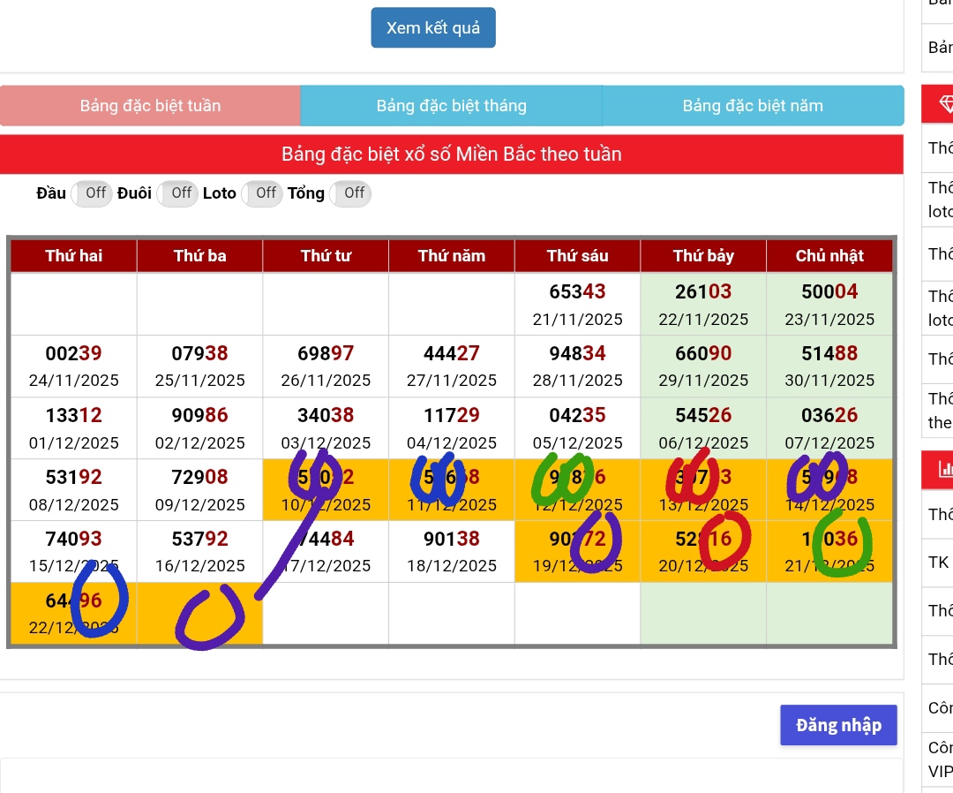Click the bar chart icon in the sidebar
Viewport: 953px width, 793px height.
coord(945,469)
